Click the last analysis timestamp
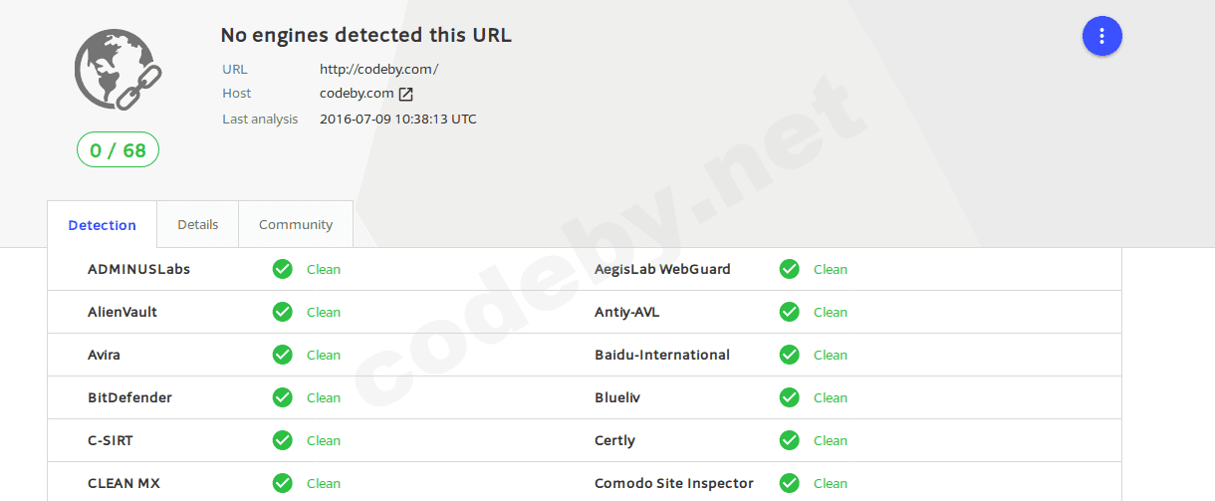 (397, 119)
